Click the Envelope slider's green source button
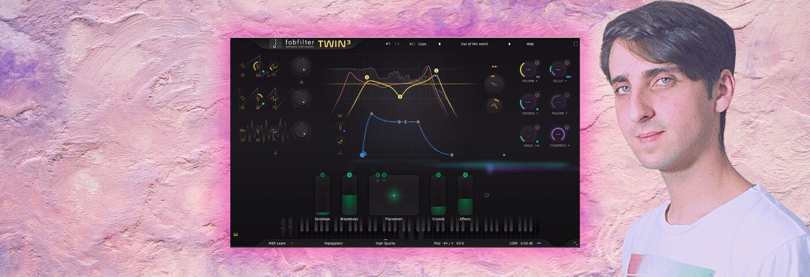This screenshot has height=277, width=810. (322, 175)
